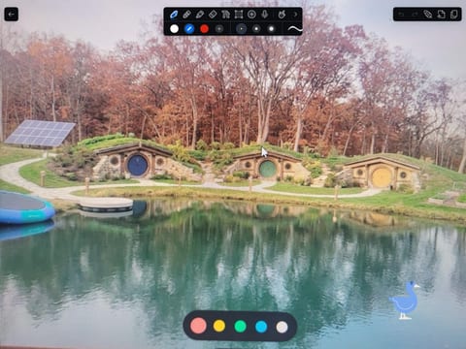466x349 pixels.
Task: Open the wavy line stroke style option
Action: pos(295,29)
